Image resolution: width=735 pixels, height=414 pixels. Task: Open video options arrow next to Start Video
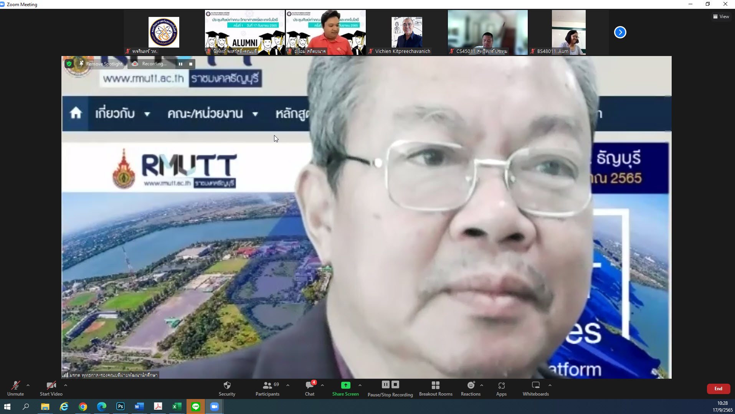[x=66, y=385]
